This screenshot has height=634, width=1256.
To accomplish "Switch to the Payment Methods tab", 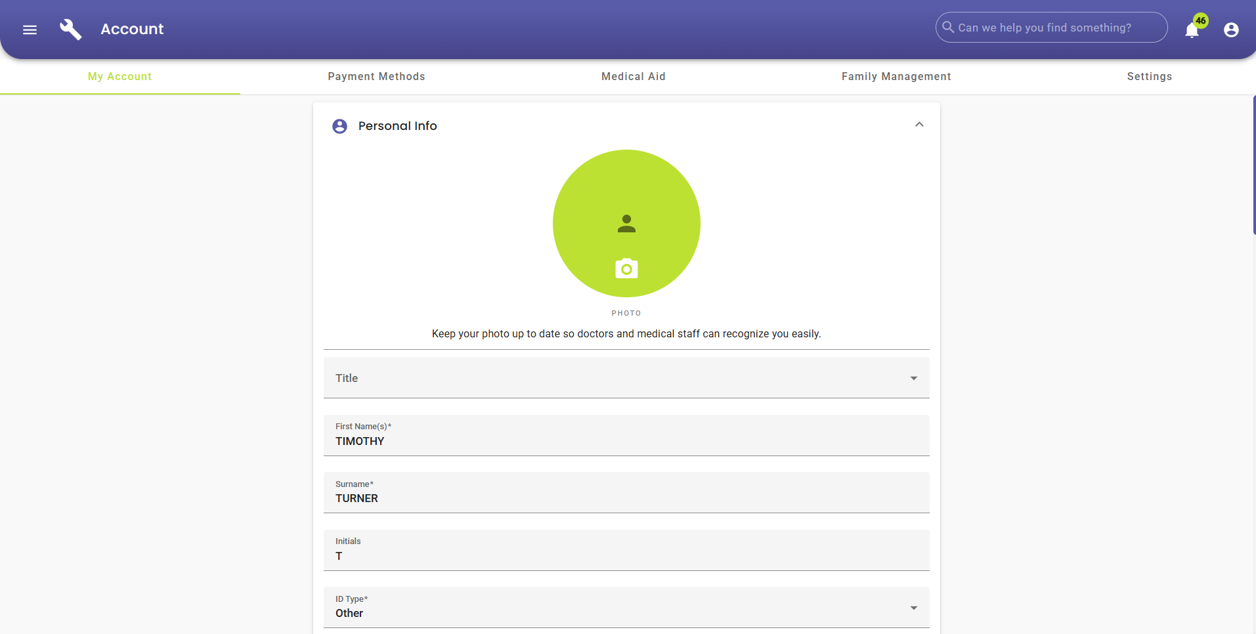I will (x=376, y=77).
